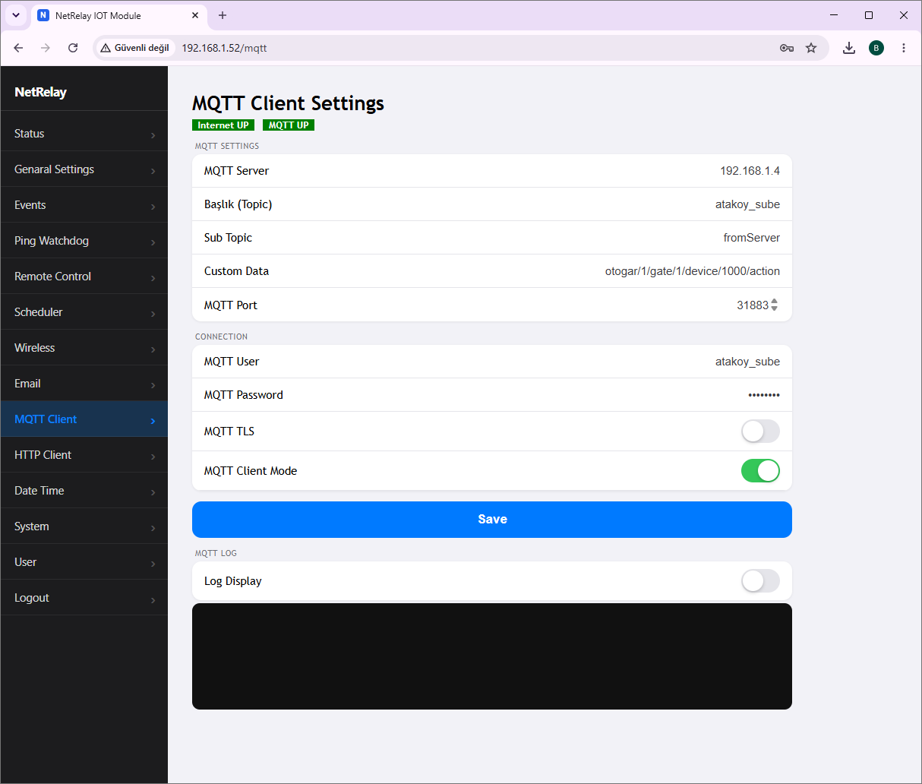The width and height of the screenshot is (922, 784).
Task: Click the chevron next to Wireless
Action: [x=153, y=349]
